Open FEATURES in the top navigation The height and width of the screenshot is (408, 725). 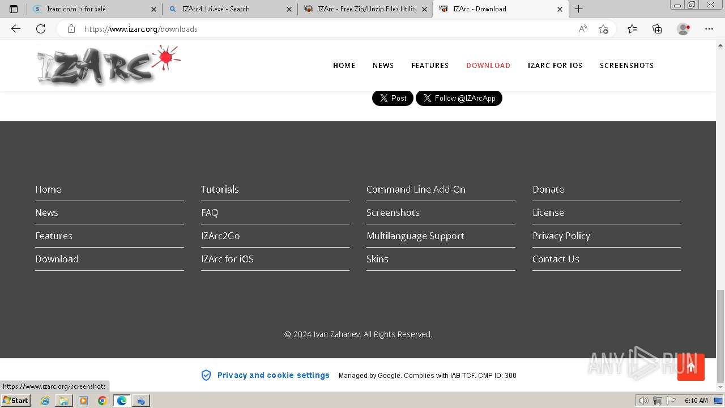[x=430, y=66]
